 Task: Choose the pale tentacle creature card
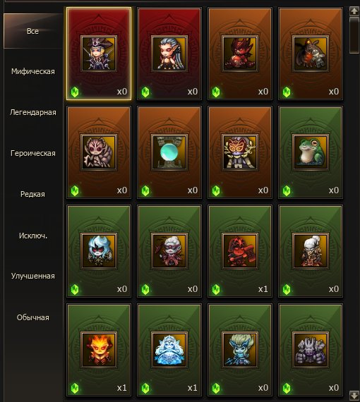point(99,152)
